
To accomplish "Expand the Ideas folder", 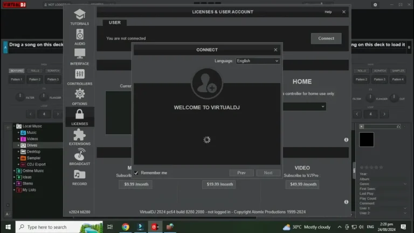I will click(14, 177).
